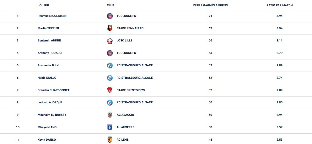
Task: Click Strasbourg logo in Alexander Djiku's row
Action: [x=110, y=66]
